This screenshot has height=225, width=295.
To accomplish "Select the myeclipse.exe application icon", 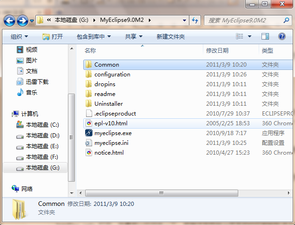I will pyautogui.click(x=88, y=133).
